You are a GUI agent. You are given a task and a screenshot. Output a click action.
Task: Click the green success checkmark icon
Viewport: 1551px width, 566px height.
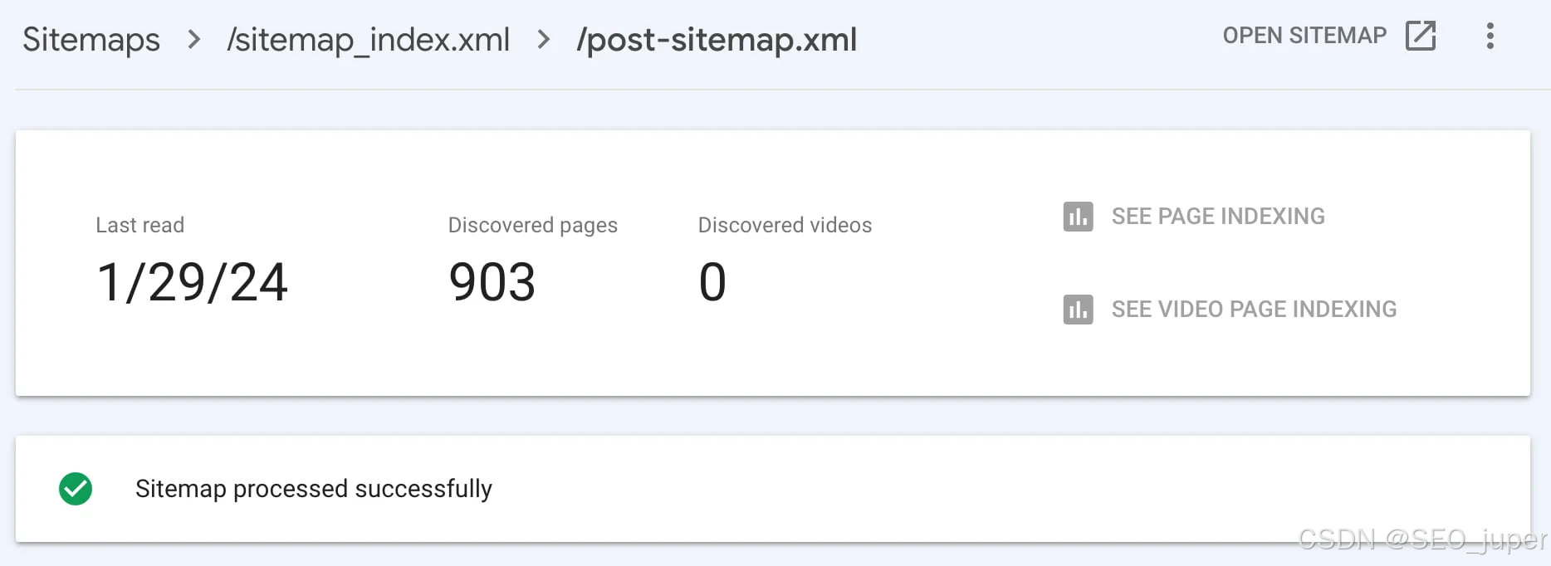(76, 489)
